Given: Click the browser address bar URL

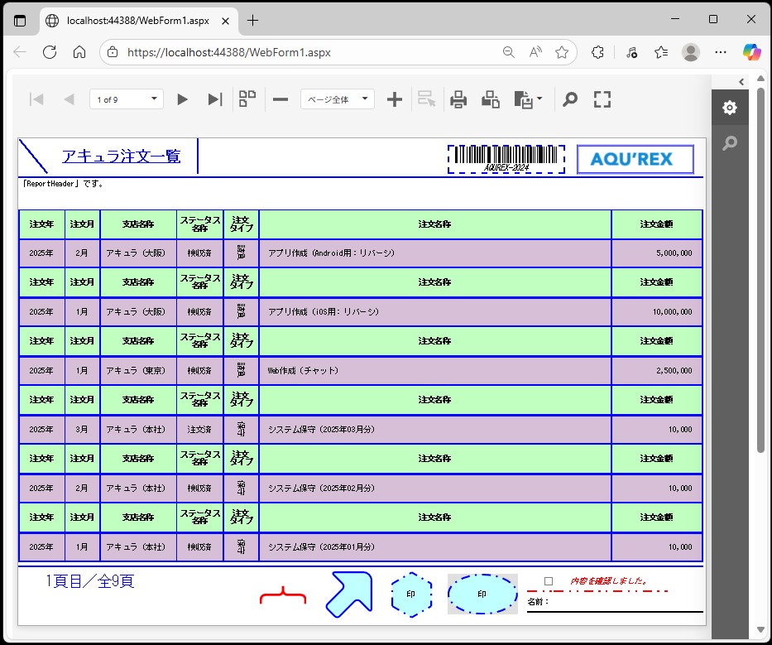Looking at the screenshot, I should click(x=228, y=52).
